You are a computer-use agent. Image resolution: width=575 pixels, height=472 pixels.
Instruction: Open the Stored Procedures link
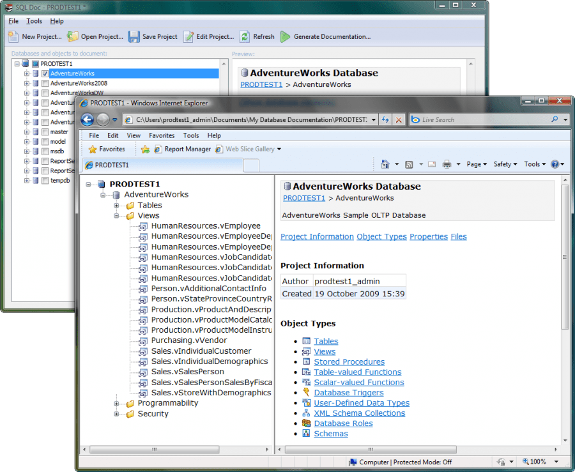click(349, 362)
